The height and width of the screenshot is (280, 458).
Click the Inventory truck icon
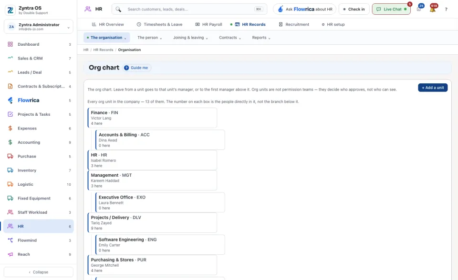(10, 170)
